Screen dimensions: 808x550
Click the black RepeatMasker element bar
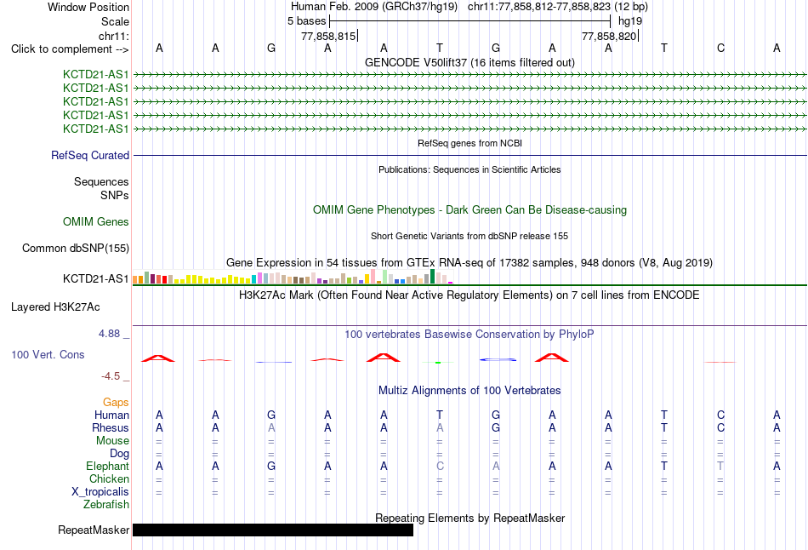(273, 530)
